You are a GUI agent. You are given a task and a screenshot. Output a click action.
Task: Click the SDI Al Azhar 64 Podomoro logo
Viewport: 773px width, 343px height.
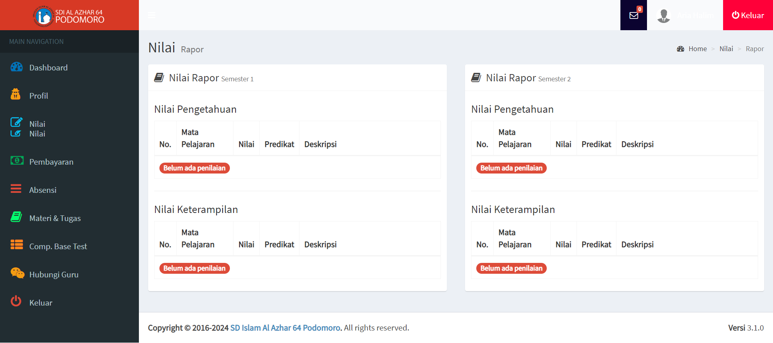tap(69, 16)
